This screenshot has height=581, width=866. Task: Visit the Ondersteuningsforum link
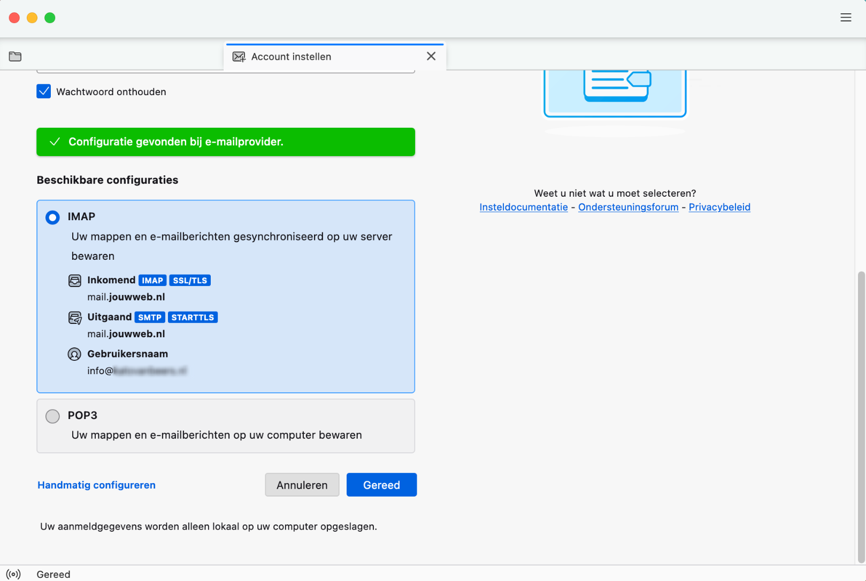628,207
